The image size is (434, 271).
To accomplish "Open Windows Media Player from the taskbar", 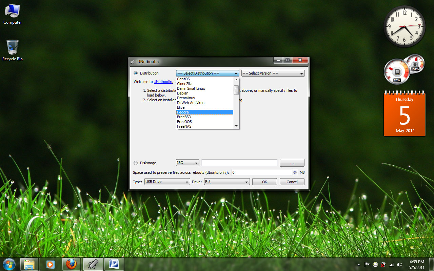I will [50, 264].
